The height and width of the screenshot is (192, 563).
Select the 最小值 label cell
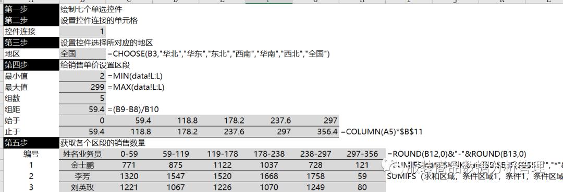point(31,76)
